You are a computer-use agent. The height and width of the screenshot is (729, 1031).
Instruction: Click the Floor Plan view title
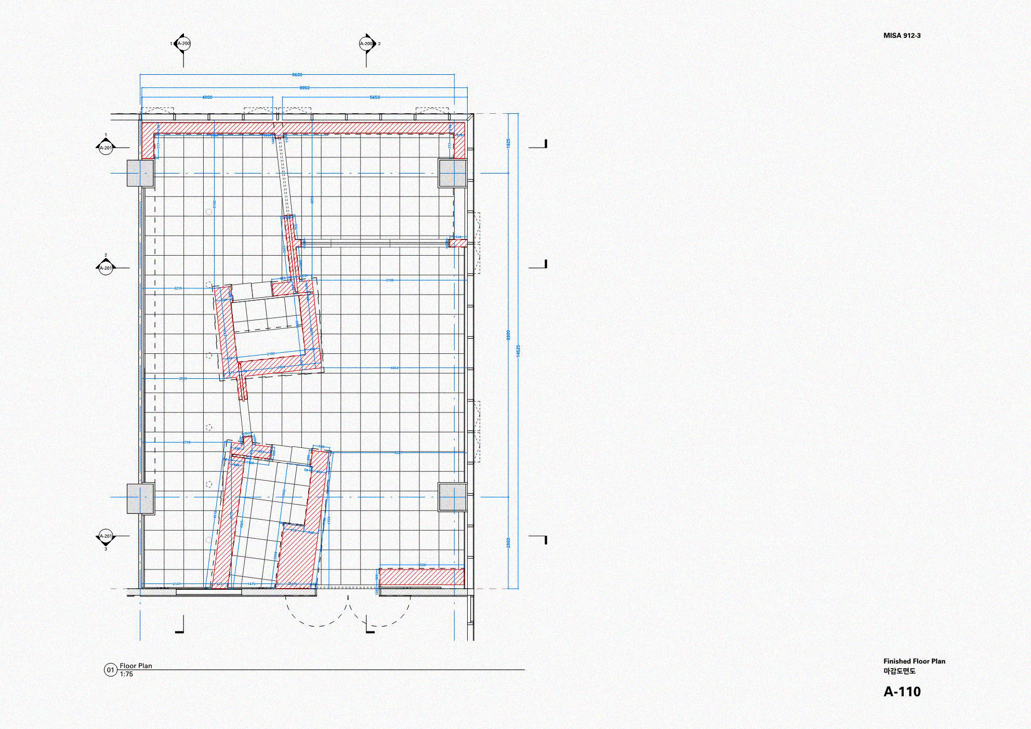click(x=136, y=666)
